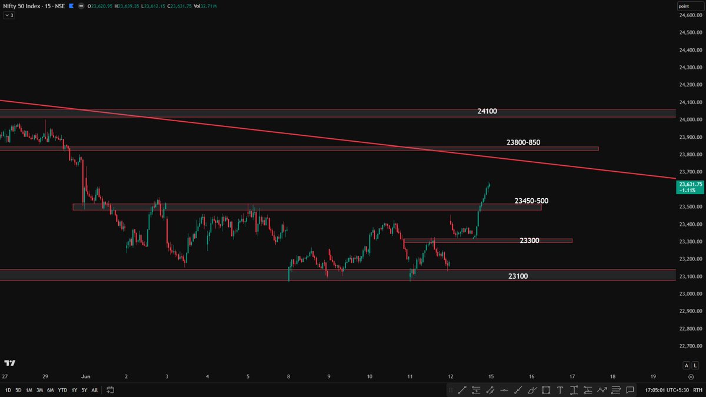Viewport: 706px width, 397px height.
Task: Set range to 3M
Action: click(x=39, y=390)
